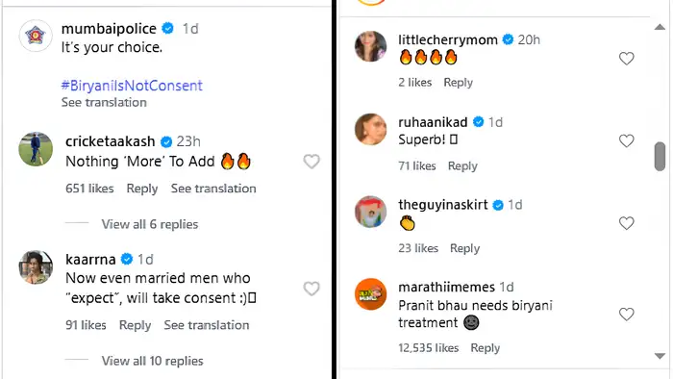Open the #BiryaniIsNotConsent hashtag
The height and width of the screenshot is (379, 673).
tap(132, 86)
